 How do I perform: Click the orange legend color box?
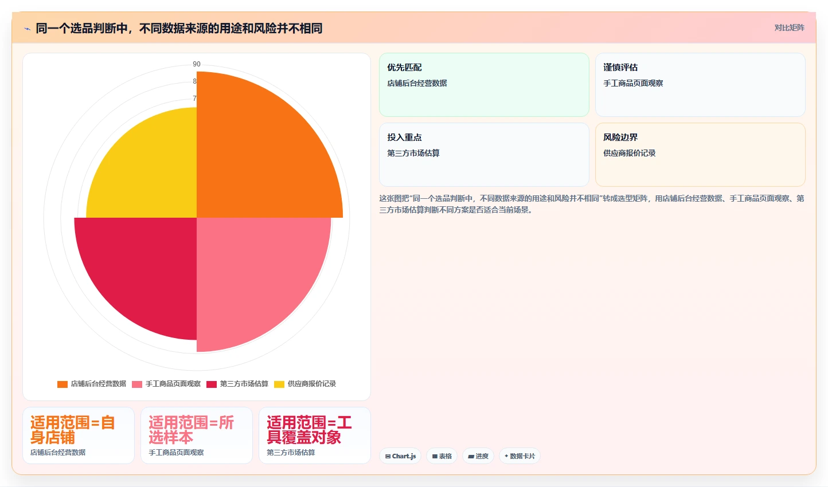(x=63, y=384)
